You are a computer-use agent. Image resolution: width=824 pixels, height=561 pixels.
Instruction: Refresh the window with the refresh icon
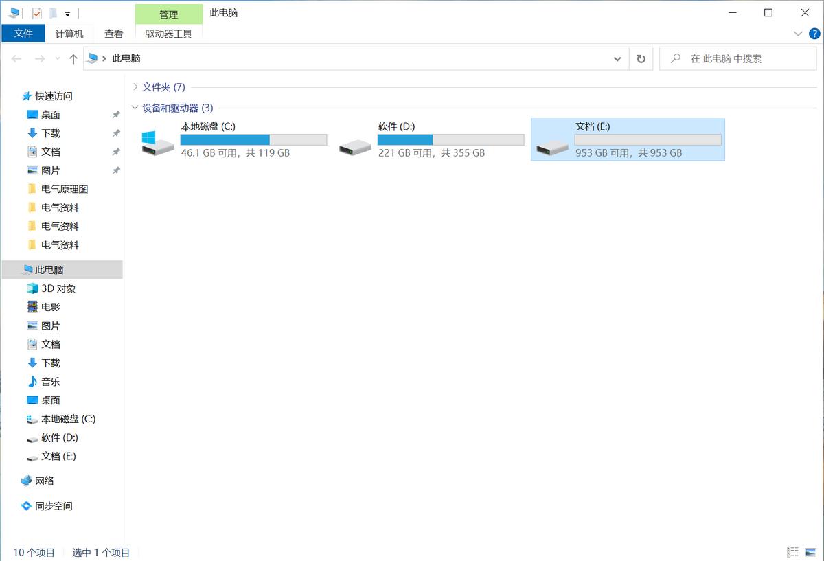[641, 58]
